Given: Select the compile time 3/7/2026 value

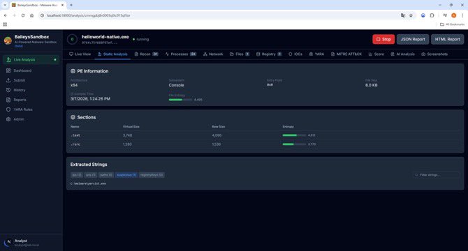Looking at the screenshot, I should 90,99.
